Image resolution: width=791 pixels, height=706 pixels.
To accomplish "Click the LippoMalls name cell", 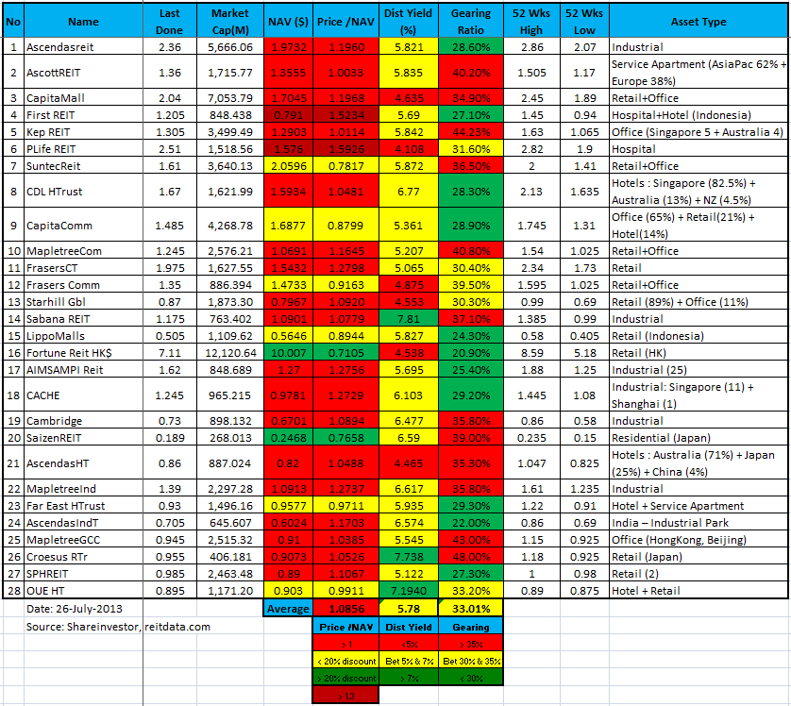I will point(83,336).
